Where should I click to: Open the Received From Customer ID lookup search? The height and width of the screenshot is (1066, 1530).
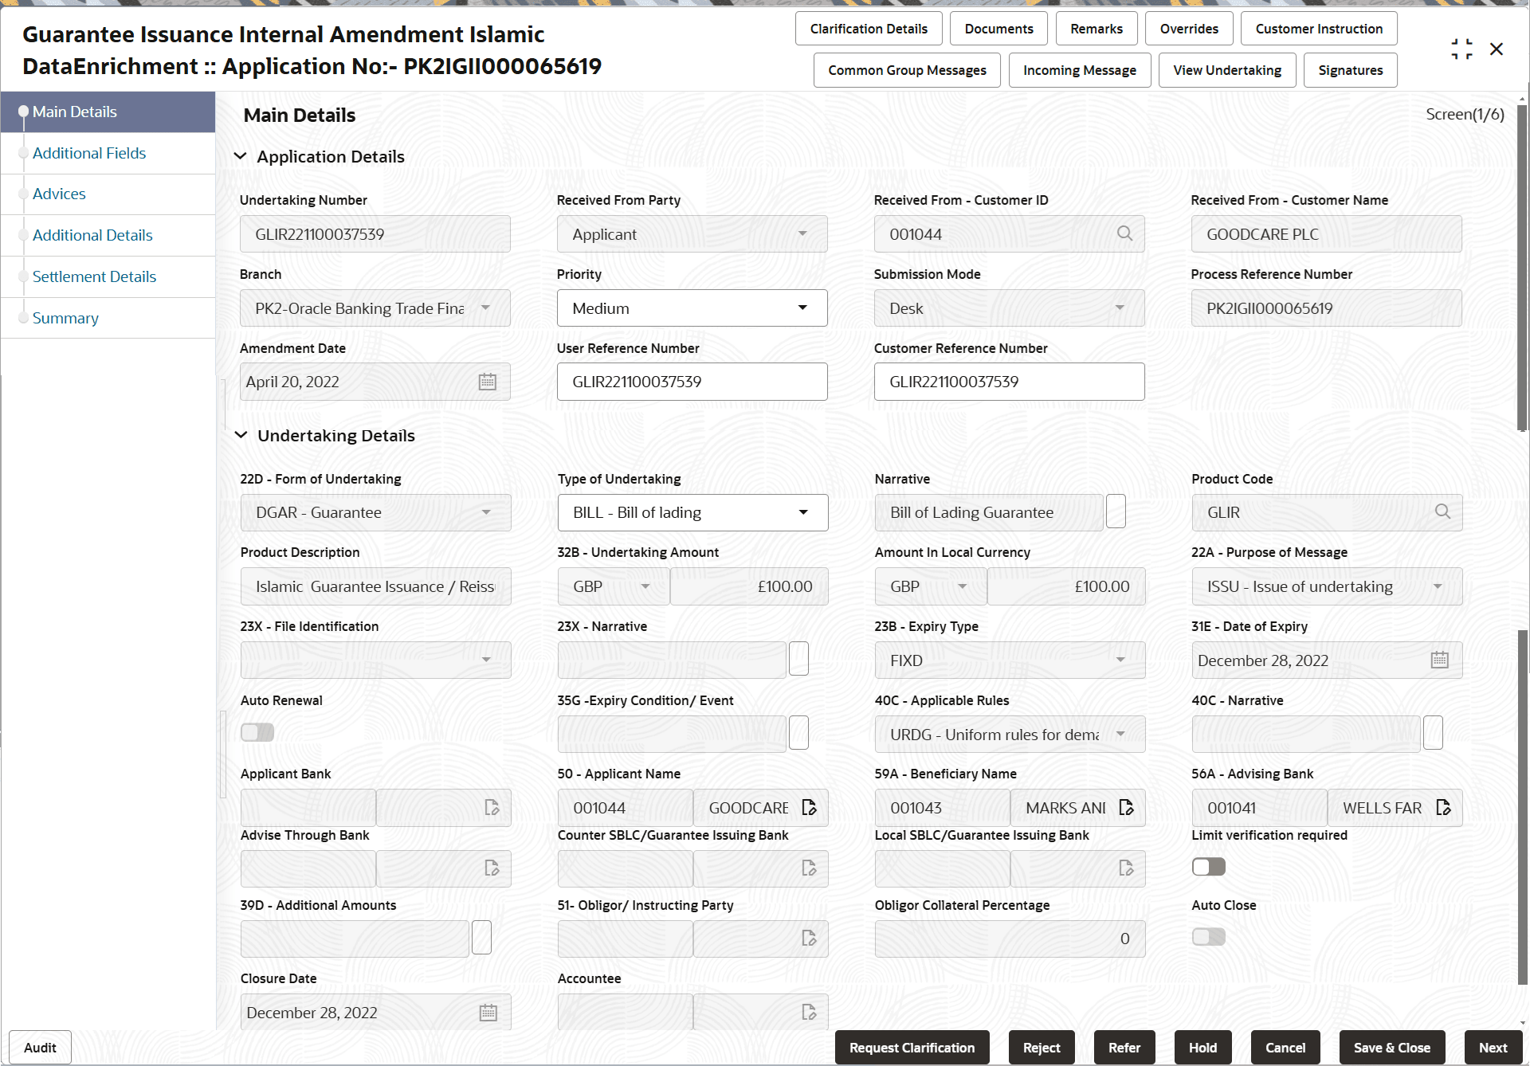pyautogui.click(x=1124, y=233)
